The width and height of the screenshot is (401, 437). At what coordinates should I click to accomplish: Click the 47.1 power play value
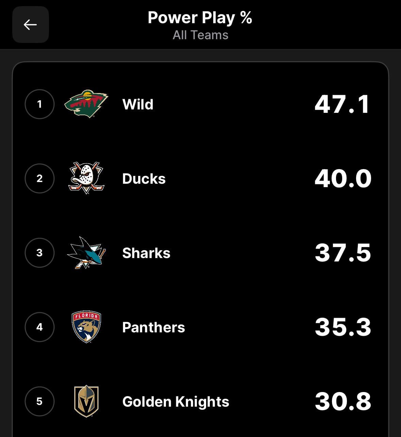click(342, 104)
